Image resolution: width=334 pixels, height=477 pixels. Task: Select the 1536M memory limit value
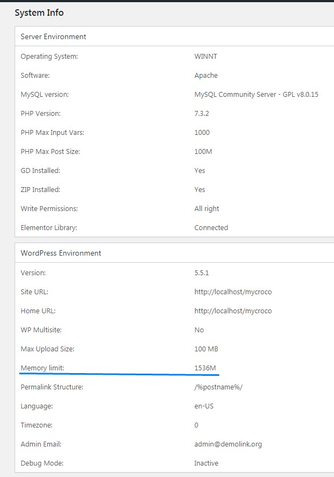point(205,368)
